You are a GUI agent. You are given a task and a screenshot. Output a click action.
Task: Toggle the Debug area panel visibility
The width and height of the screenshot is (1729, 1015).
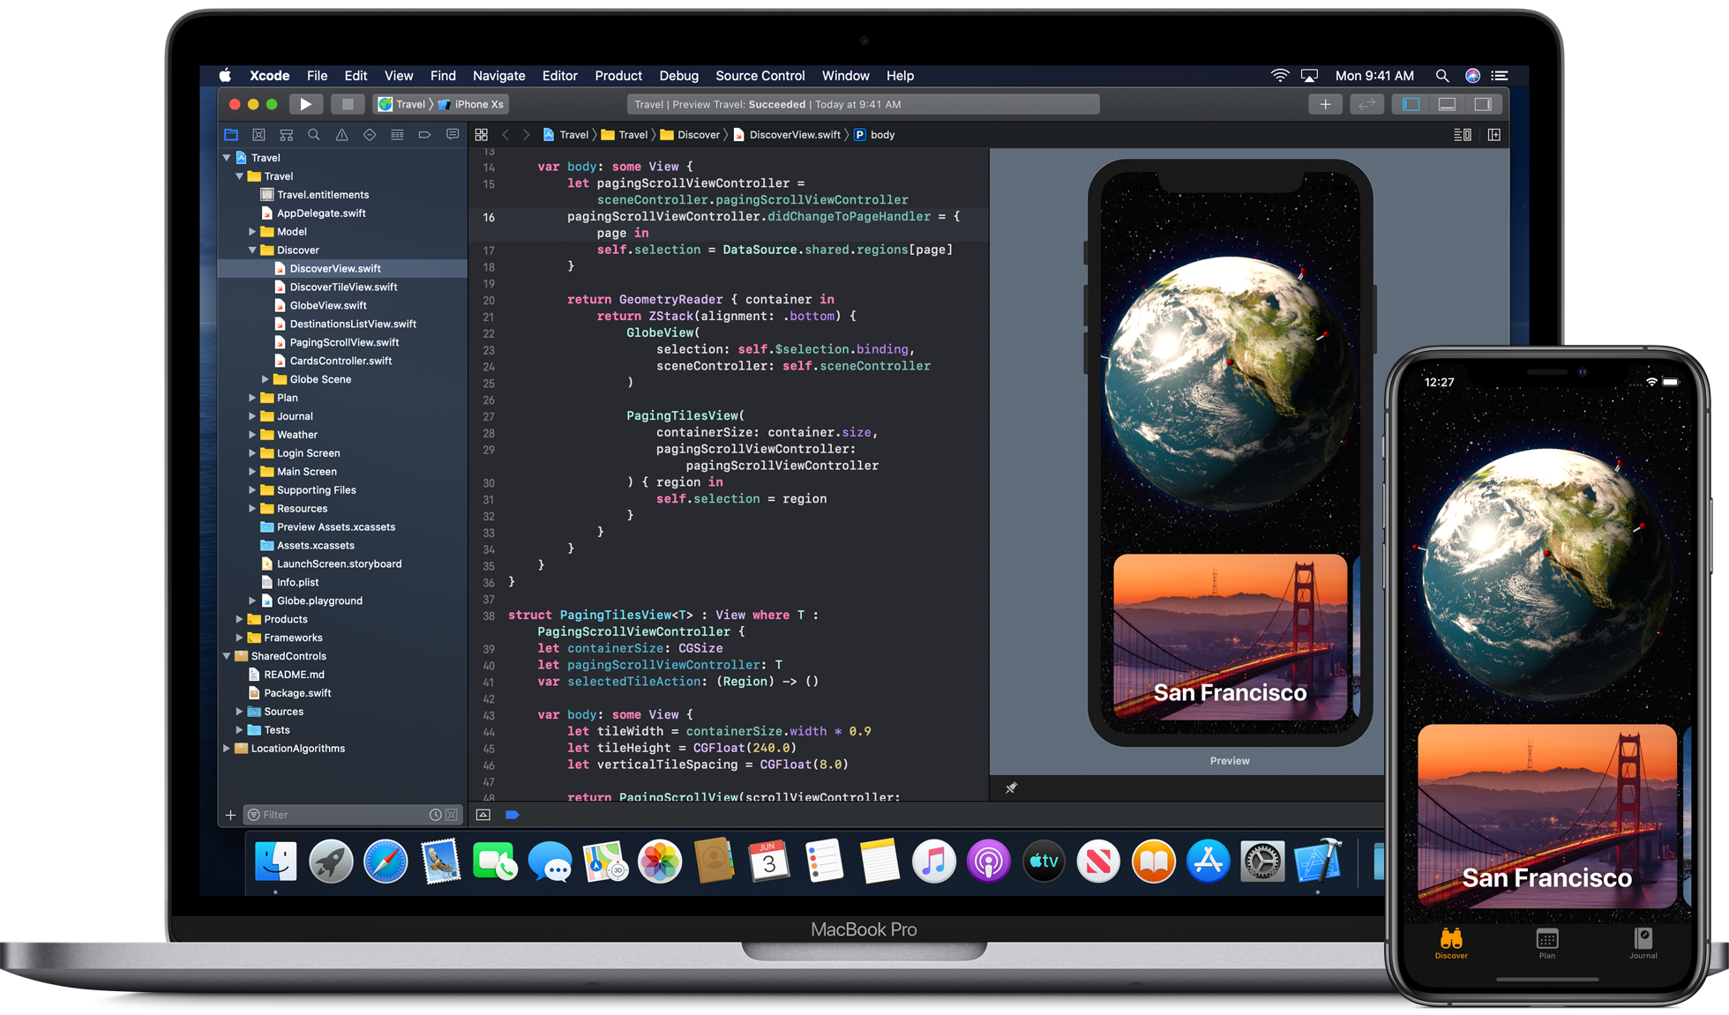1447,104
